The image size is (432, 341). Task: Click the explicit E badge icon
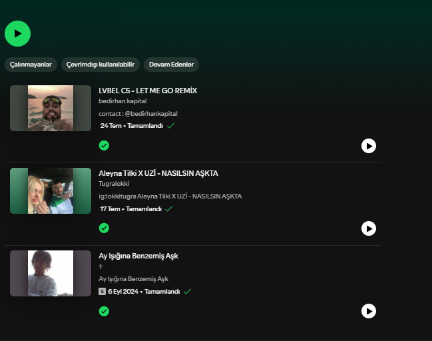click(103, 291)
